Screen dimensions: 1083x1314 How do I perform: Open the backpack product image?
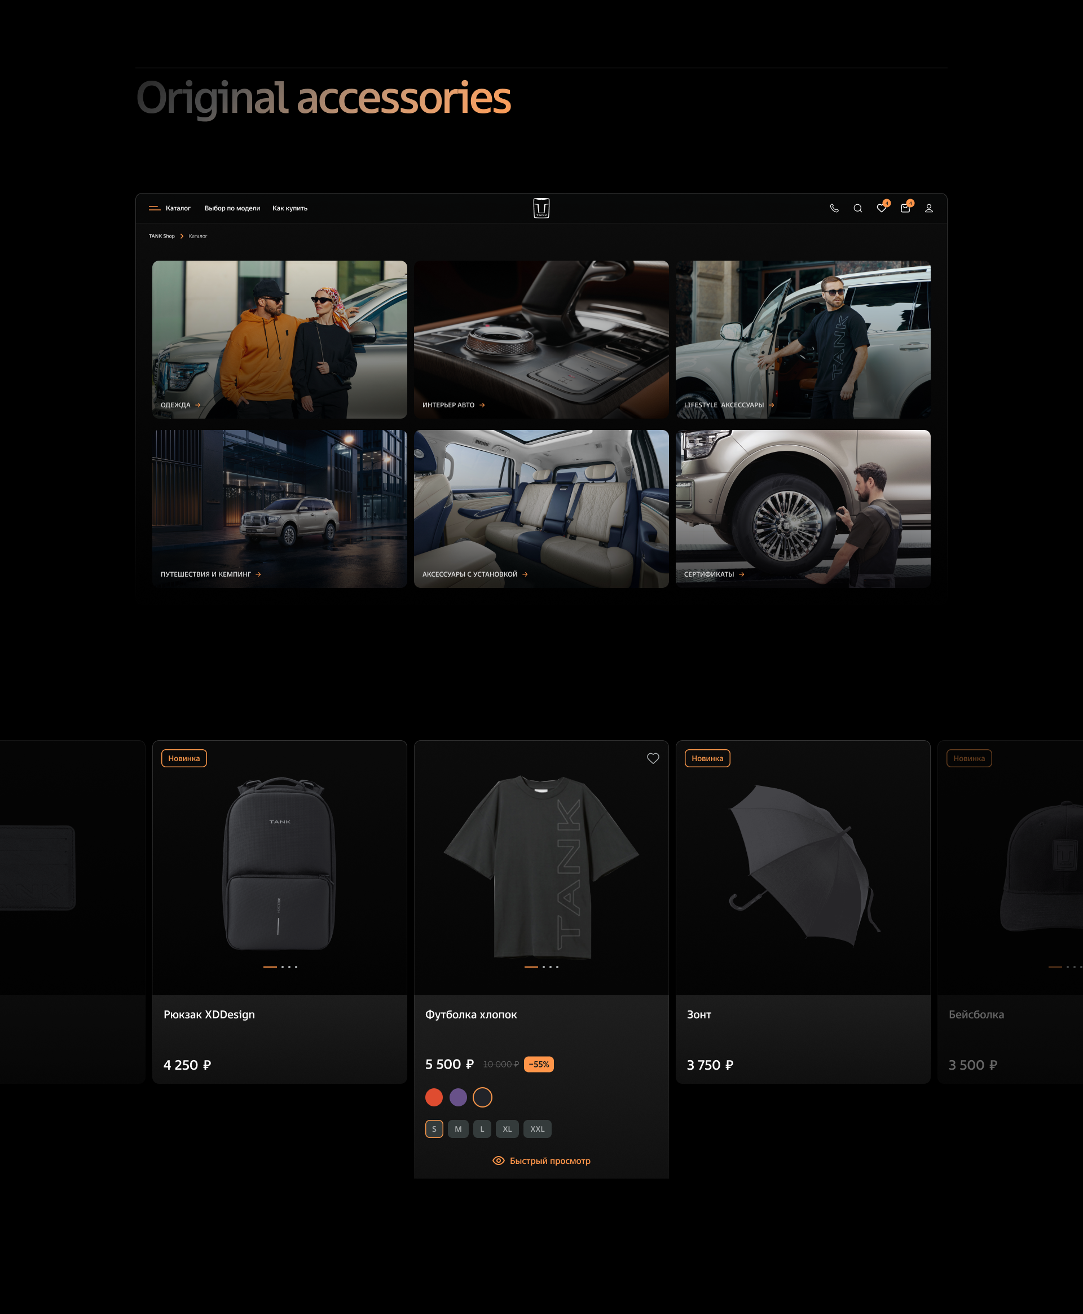click(279, 864)
